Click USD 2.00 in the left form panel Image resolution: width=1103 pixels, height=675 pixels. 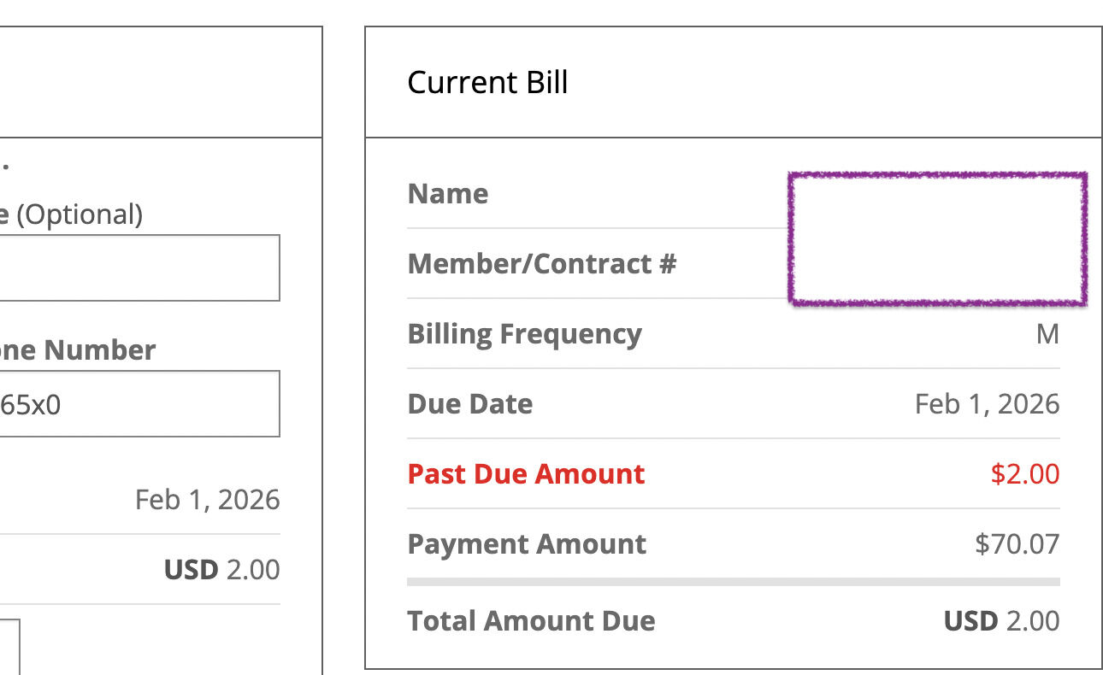221,570
